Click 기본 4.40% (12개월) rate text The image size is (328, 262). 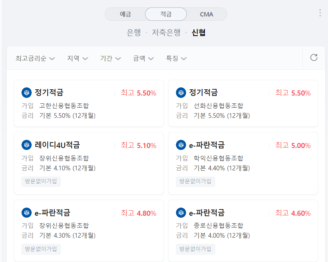pyautogui.click(x=222, y=168)
